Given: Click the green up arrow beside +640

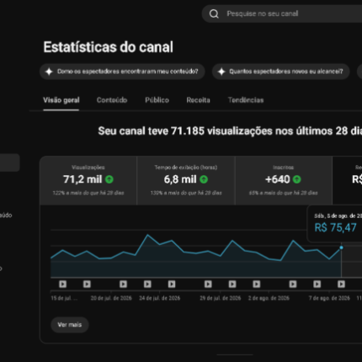Looking at the screenshot, I should tap(296, 179).
